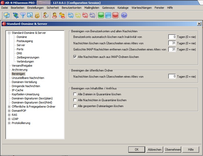Expand the DomainPOP tree node
The image size is (203, 156).
[x=9, y=111]
